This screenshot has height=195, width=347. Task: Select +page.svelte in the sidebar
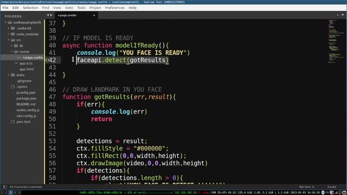[x=33, y=57]
